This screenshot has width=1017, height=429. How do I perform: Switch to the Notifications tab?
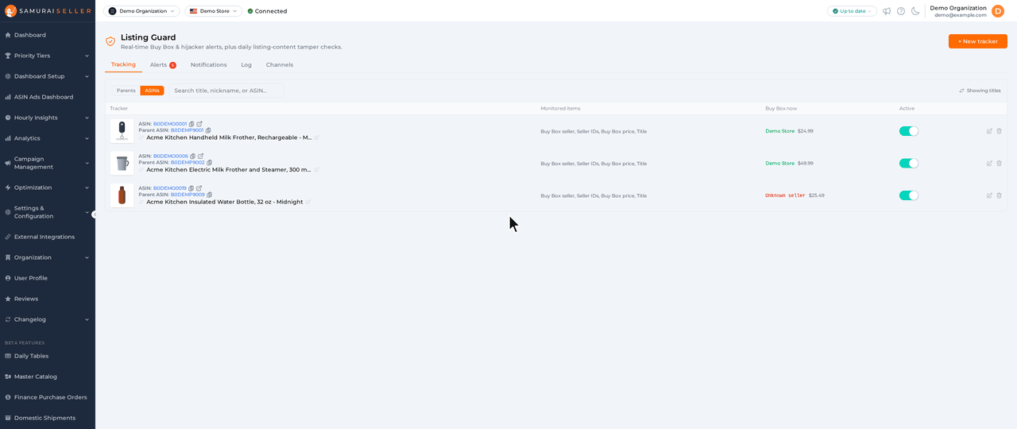208,64
